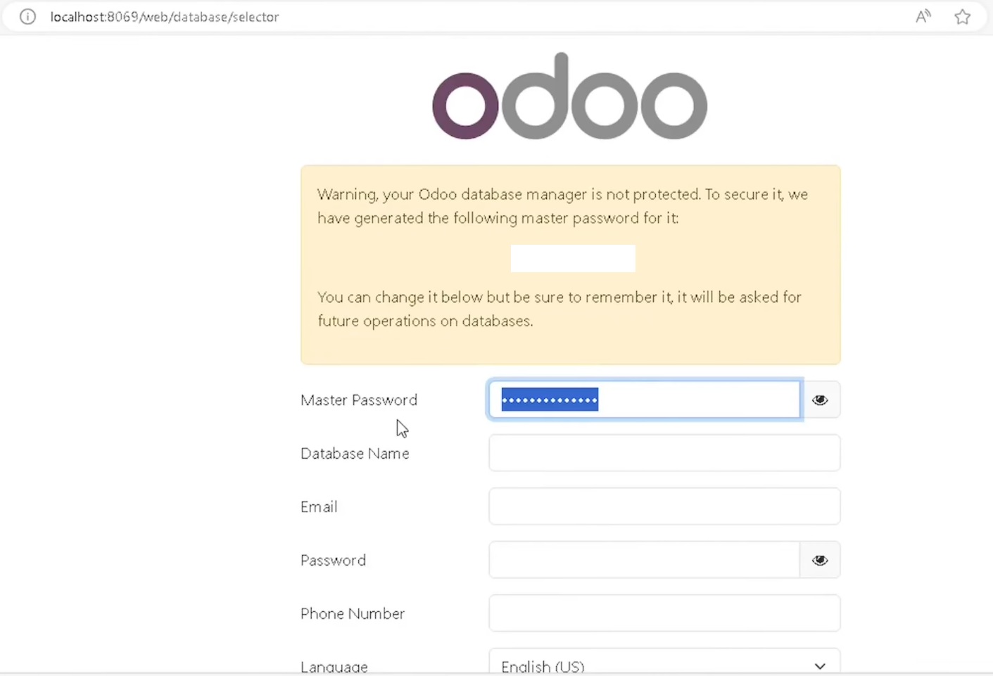Click the warning text "Warning, your Odoo database manager"
Image resolution: width=993 pixels, height=676 pixels.
[452, 195]
